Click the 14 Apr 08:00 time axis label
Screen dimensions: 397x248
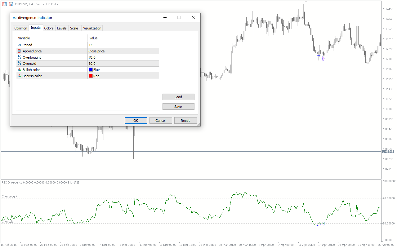pyautogui.click(x=327, y=245)
